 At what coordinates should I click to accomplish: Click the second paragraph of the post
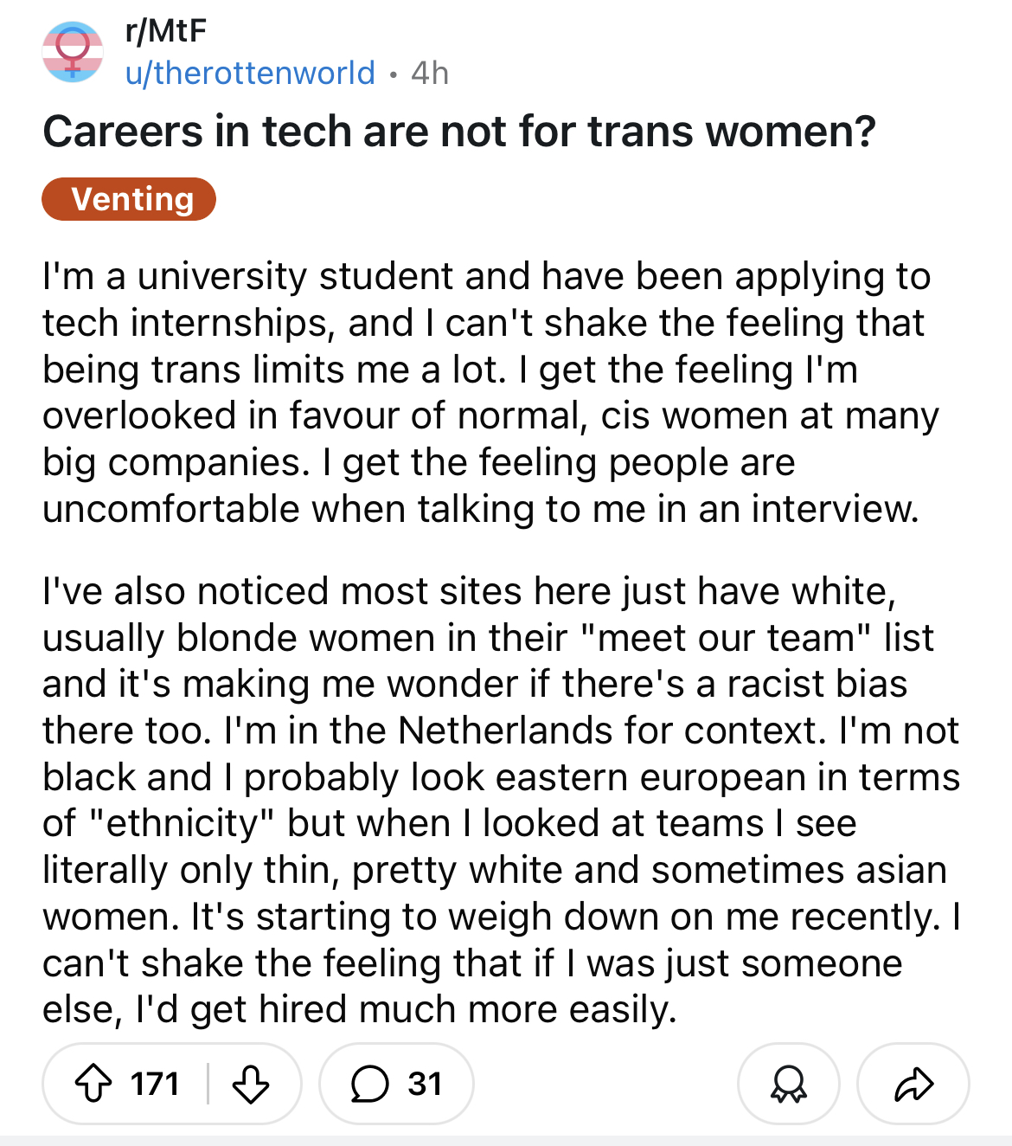pos(500,800)
